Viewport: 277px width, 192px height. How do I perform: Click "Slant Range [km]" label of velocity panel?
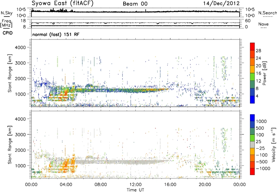click(x=10, y=145)
